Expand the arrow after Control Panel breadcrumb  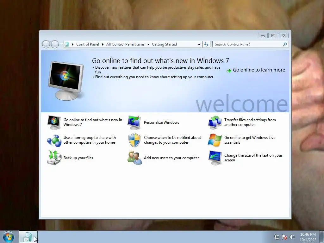pos(103,44)
